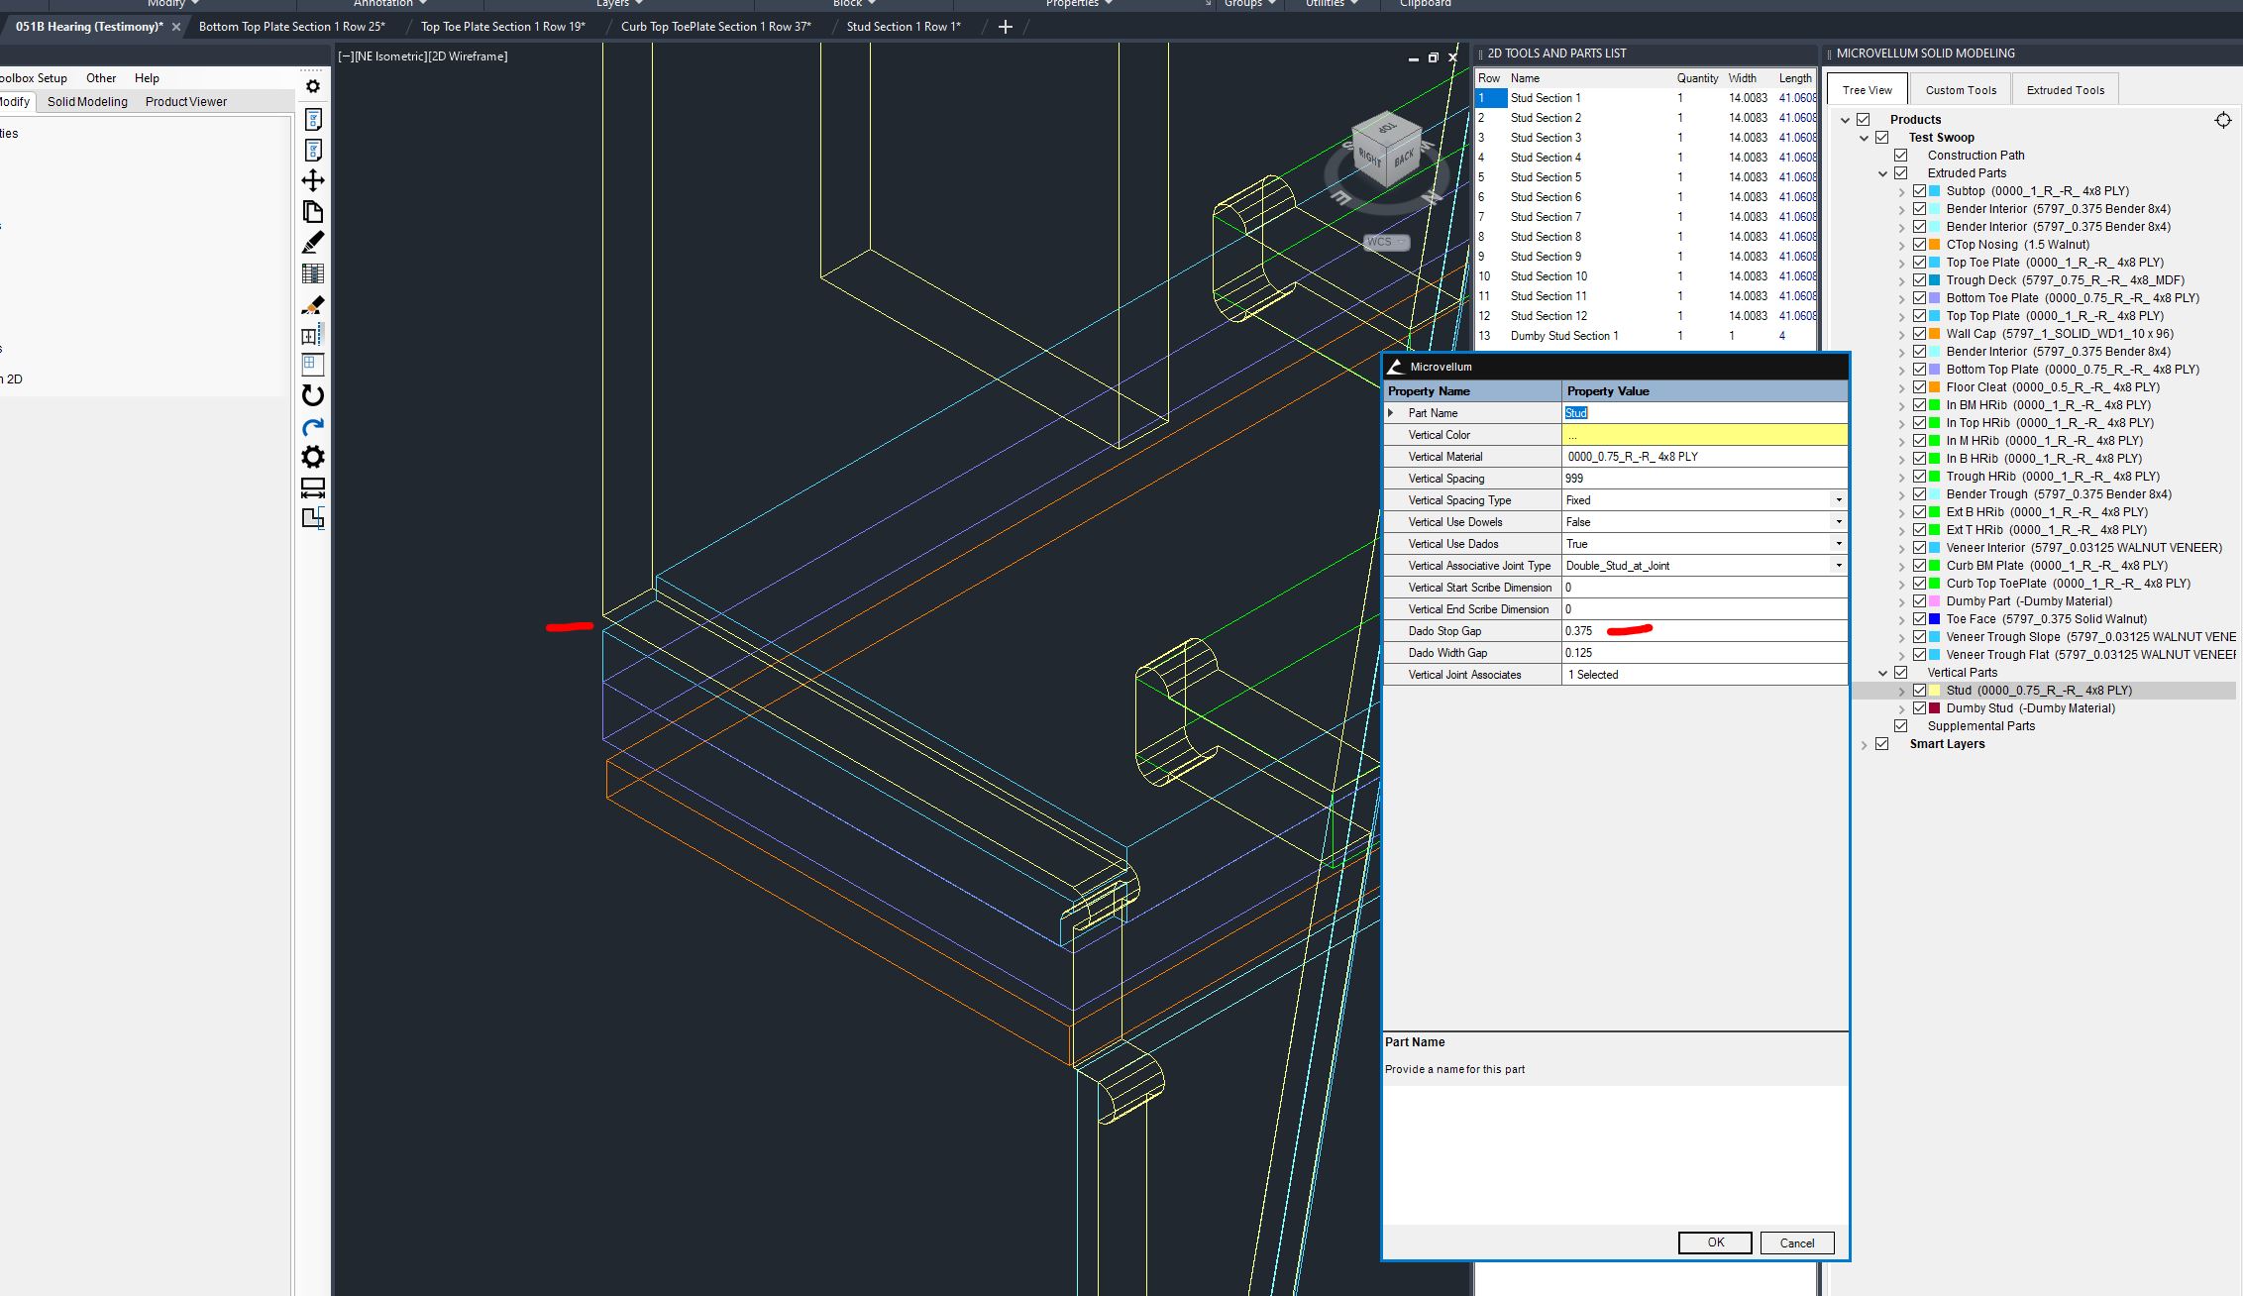Click the copy documents icon in toolbar
The height and width of the screenshot is (1296, 2243).
pyautogui.click(x=313, y=212)
